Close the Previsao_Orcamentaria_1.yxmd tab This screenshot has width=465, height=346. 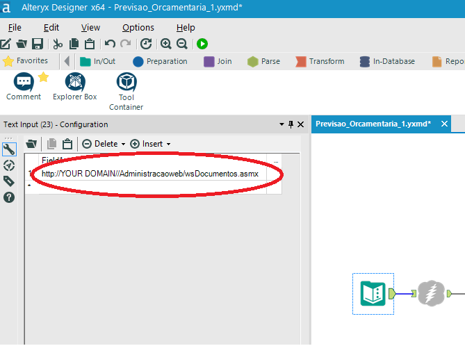coord(444,124)
